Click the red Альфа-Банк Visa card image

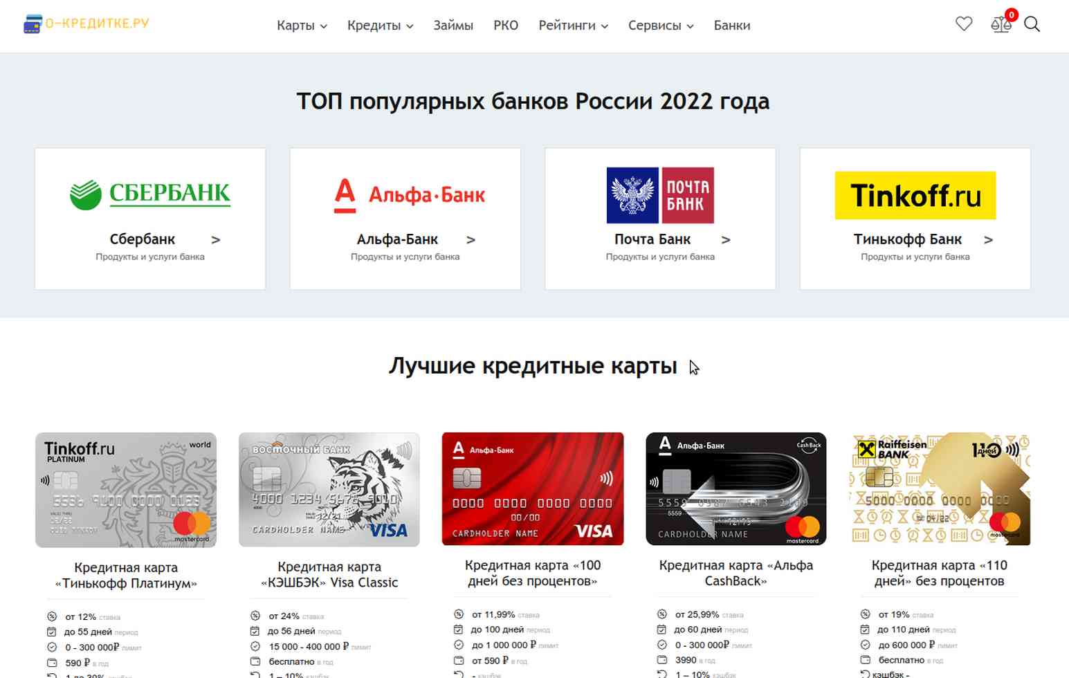click(x=532, y=489)
